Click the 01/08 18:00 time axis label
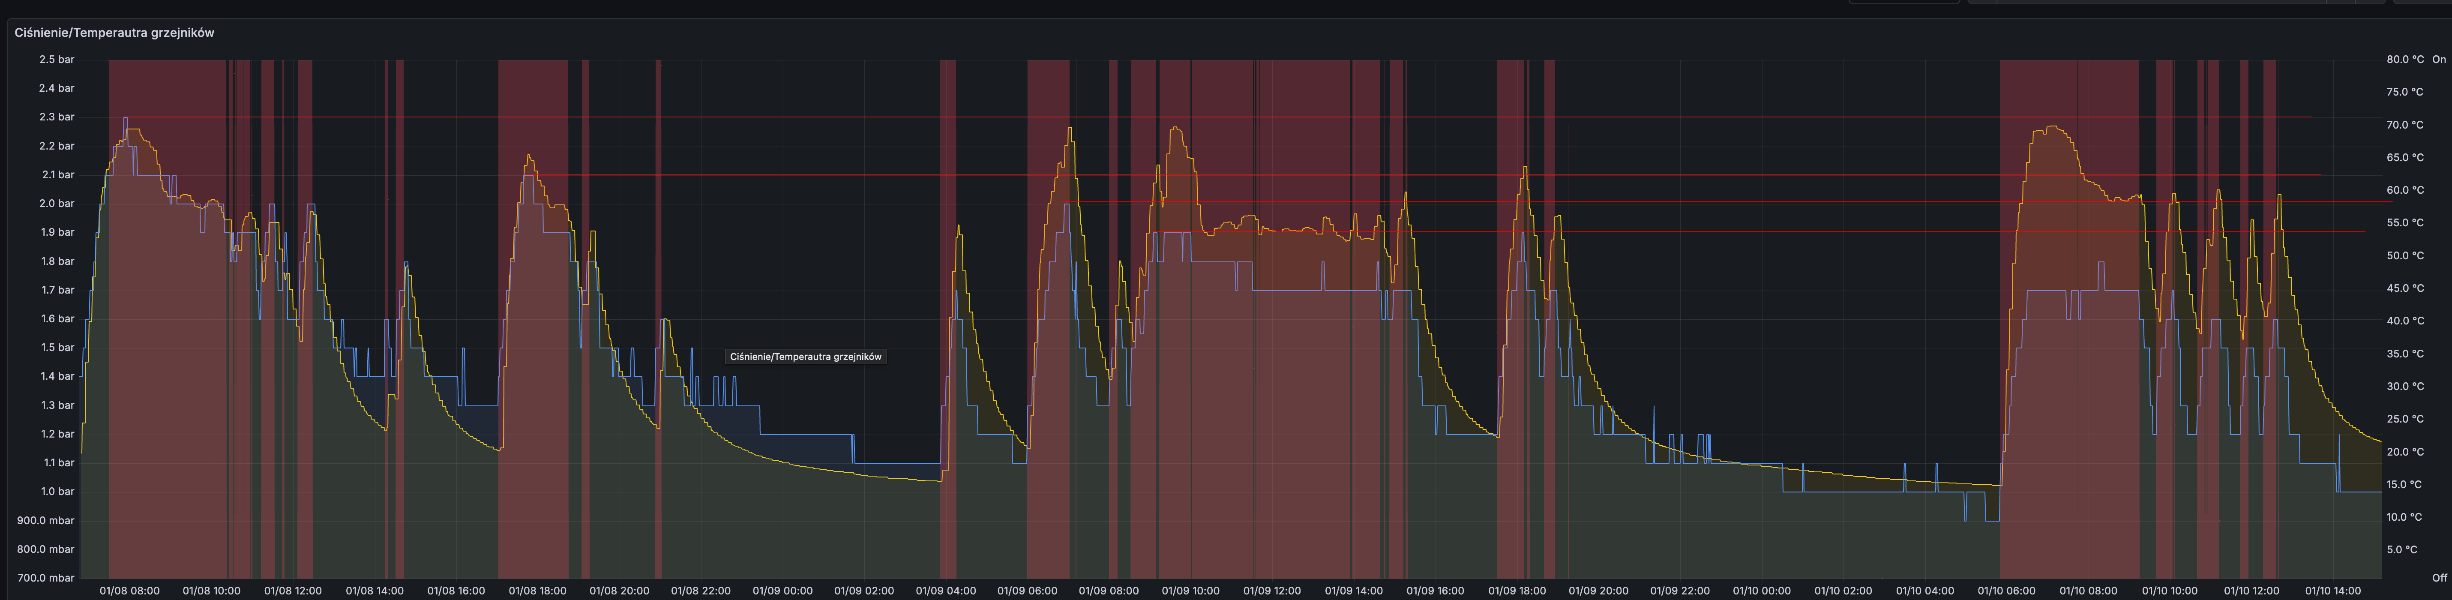 [x=538, y=591]
